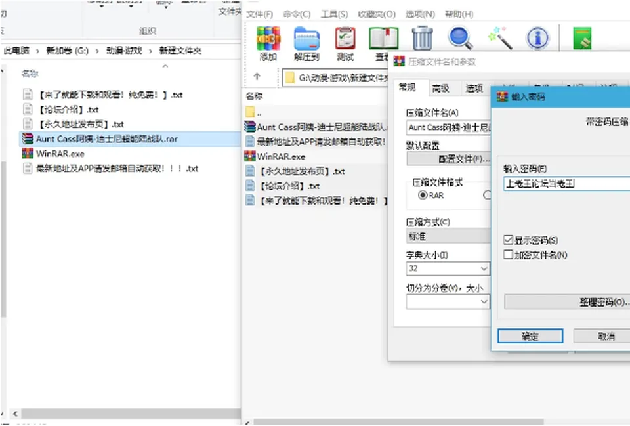Open the 文件(F) menu in WinRAR
Screen dimensions: 630x426
coord(260,14)
